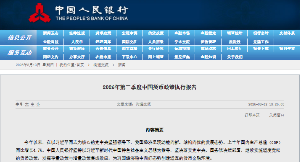Image resolution: width=301 pixels, height=162 pixels.
Task: Open 政务公开 under 服务互动
Action: point(51,49)
